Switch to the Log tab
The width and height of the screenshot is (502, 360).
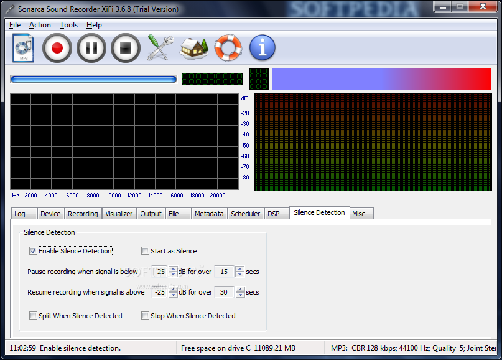click(x=24, y=214)
